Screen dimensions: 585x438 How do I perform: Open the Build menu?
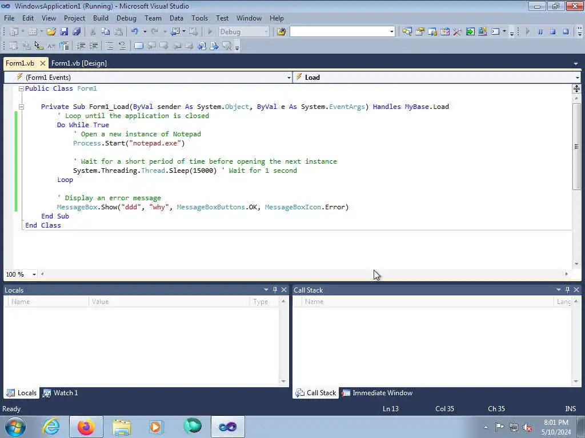101,18
